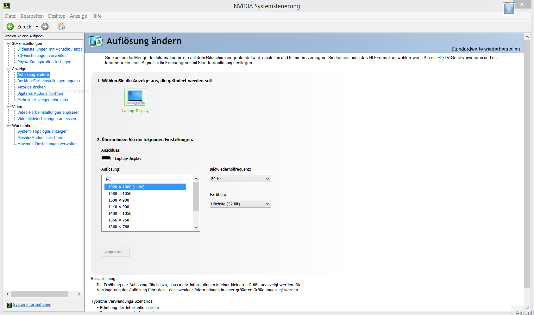Click the Forward arrow icon in toolbar
Viewport: 534px width, 315px height.
(45, 27)
